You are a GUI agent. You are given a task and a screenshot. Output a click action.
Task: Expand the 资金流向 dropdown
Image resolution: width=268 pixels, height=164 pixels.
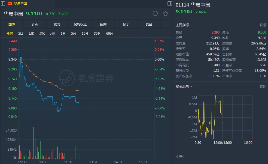(x=191, y=87)
